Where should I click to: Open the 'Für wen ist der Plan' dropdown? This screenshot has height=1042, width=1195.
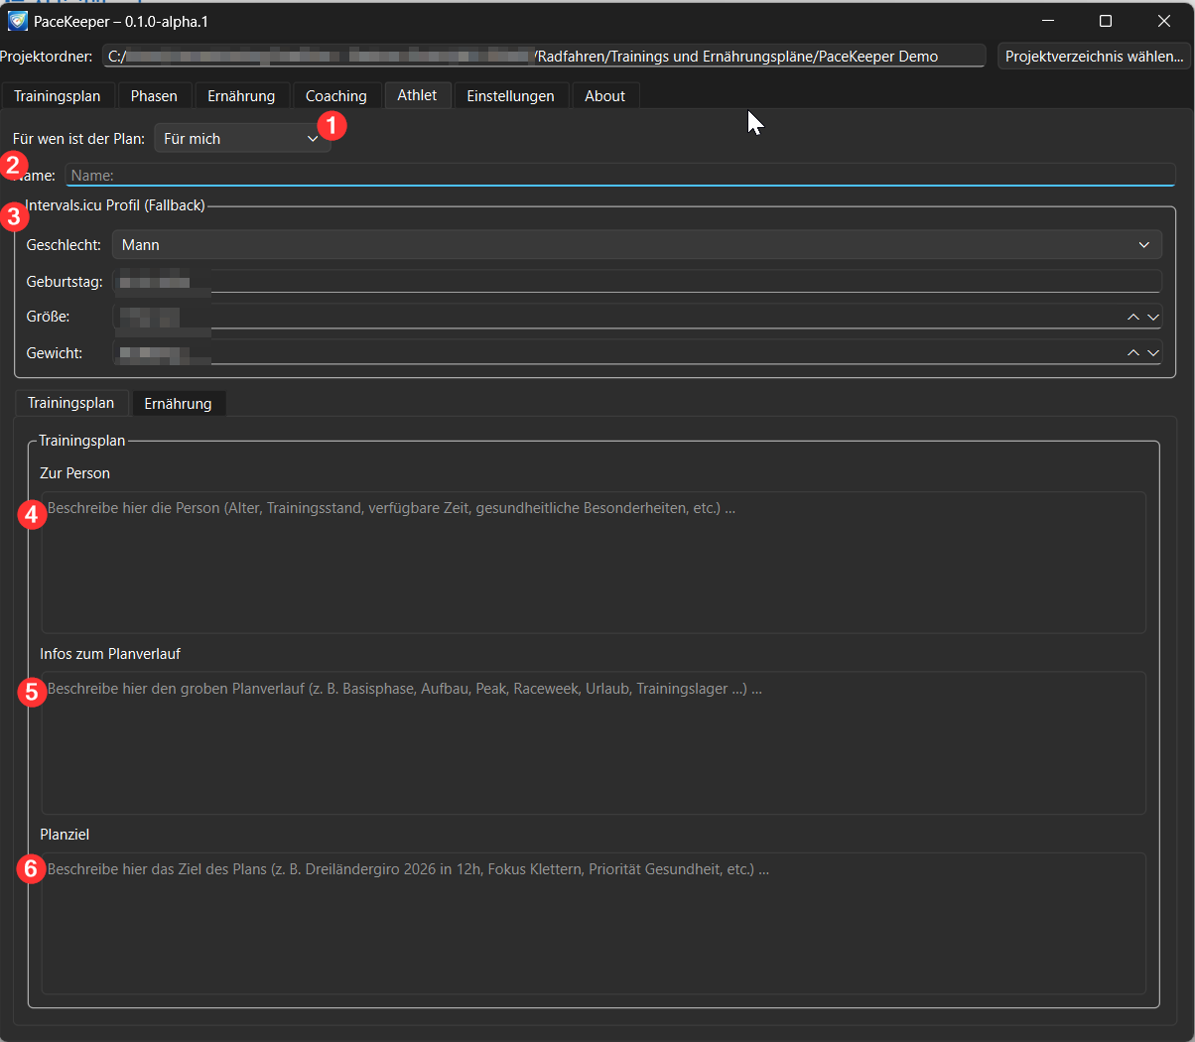click(241, 139)
